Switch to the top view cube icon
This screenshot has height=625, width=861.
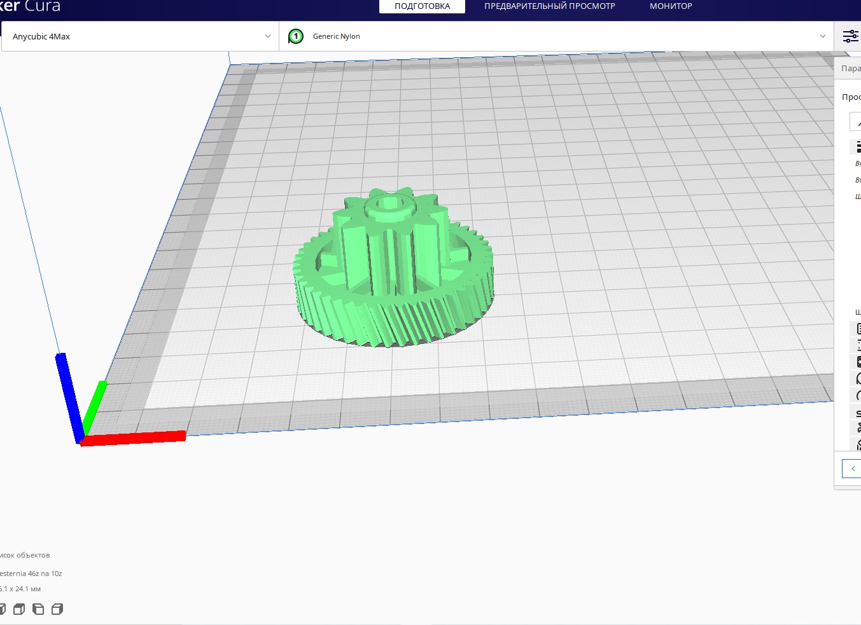(19, 609)
